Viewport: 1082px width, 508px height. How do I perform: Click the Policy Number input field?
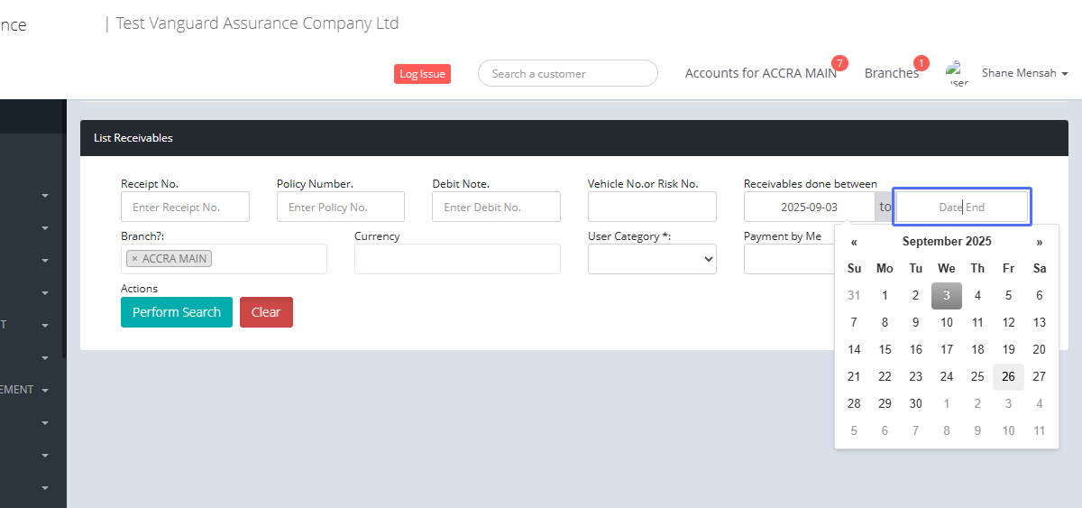(340, 207)
